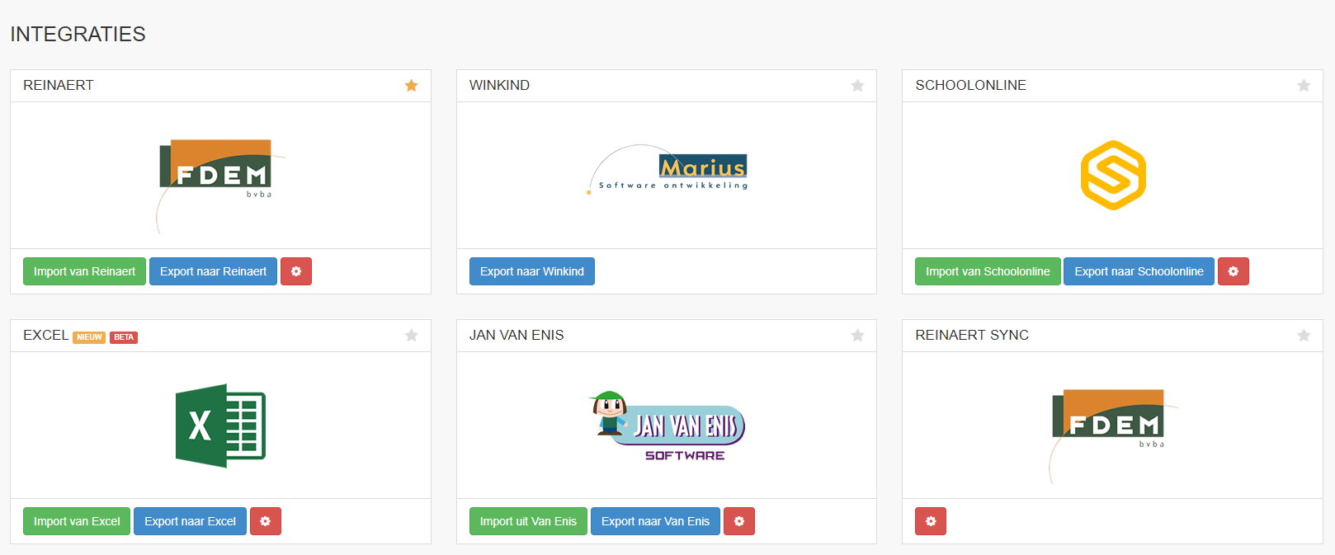Click the FDEM logo in Reinaert card

(220, 186)
